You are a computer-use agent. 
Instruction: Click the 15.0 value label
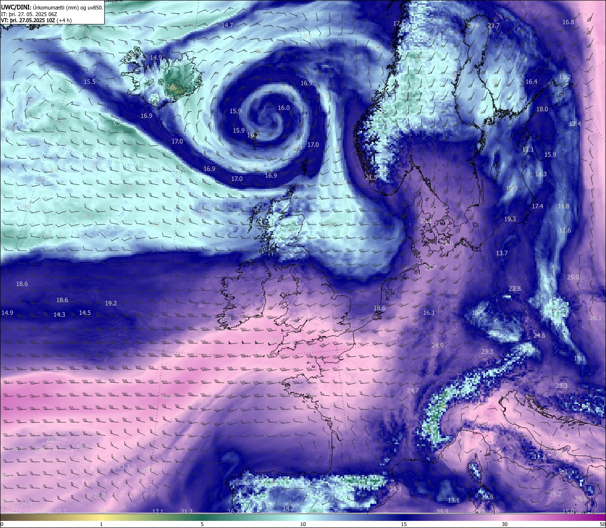click(568, 511)
